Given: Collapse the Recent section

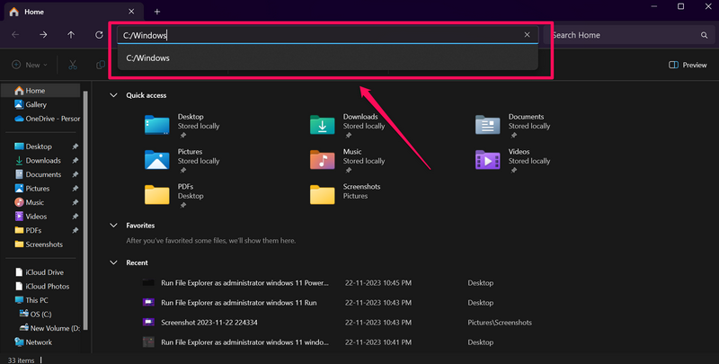Looking at the screenshot, I should pyautogui.click(x=113, y=262).
